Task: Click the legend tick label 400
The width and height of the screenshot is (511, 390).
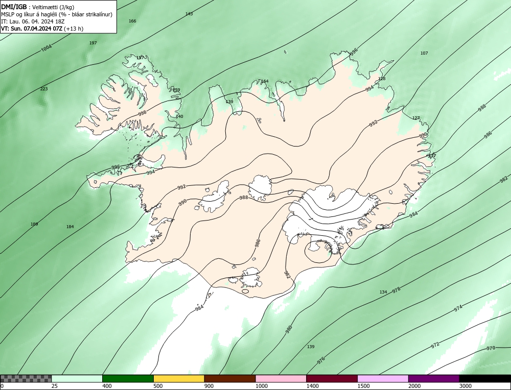Action: pyautogui.click(x=107, y=386)
